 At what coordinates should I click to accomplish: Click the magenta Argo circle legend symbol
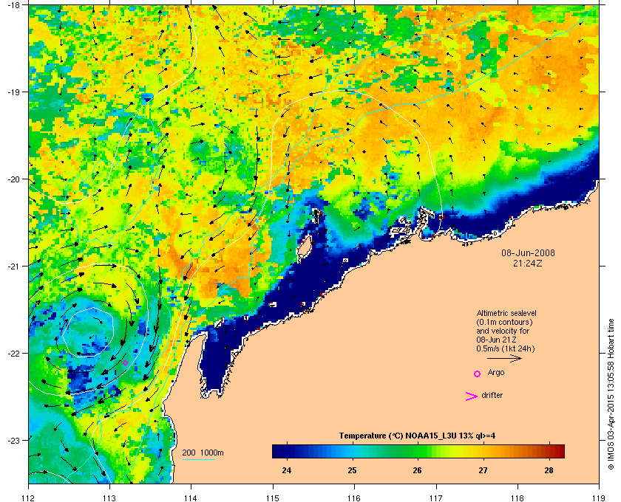coord(477,374)
